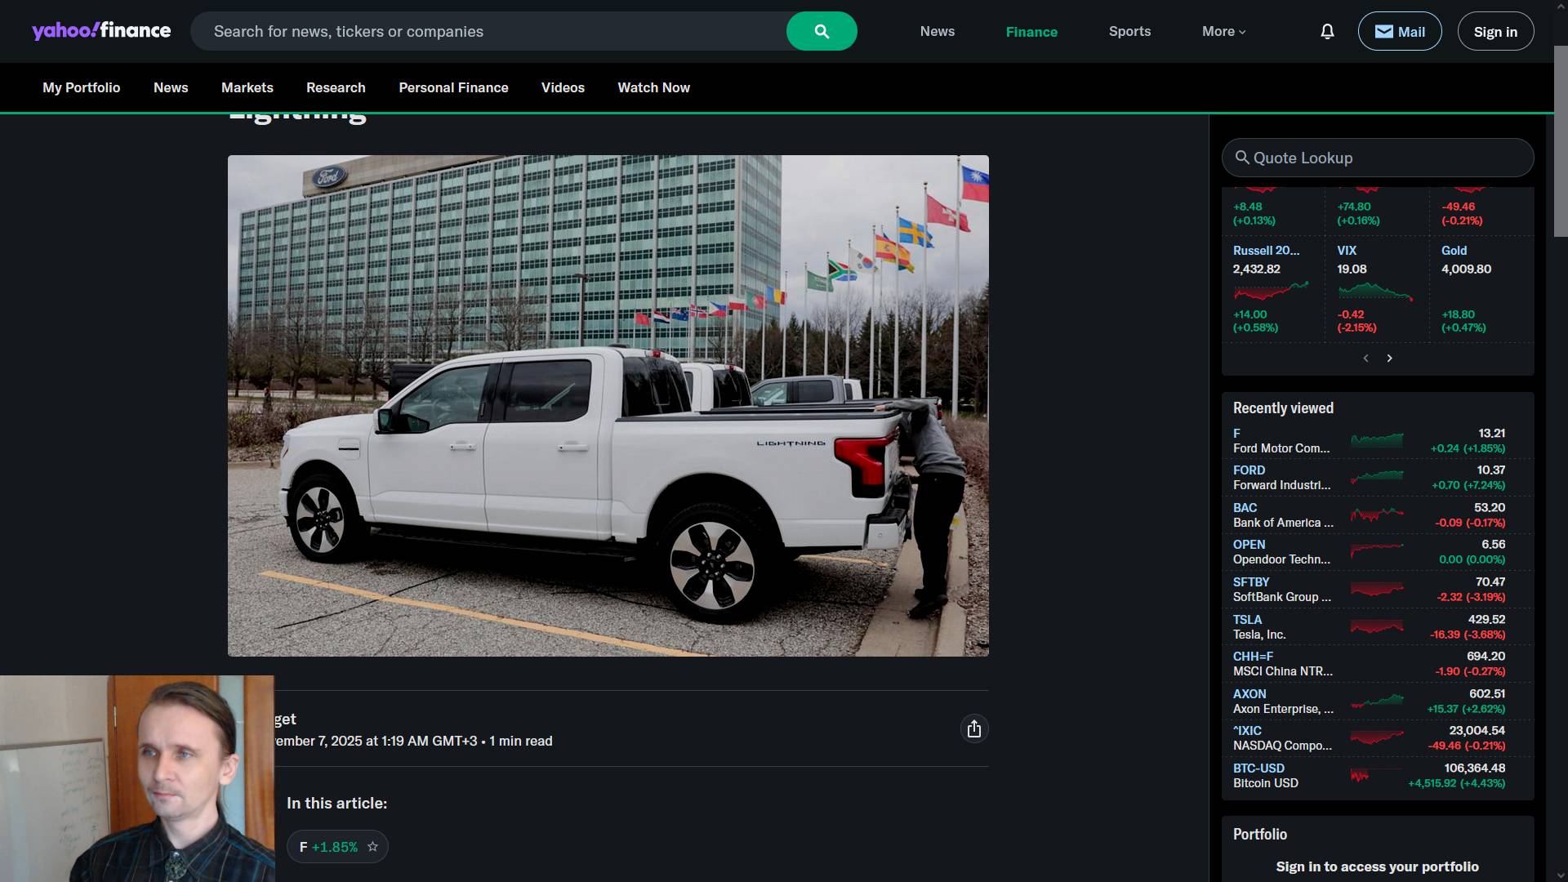Screen dimensions: 1568x882
Task: Open BTC-USD Bitcoin quote link
Action: [x=1258, y=768]
